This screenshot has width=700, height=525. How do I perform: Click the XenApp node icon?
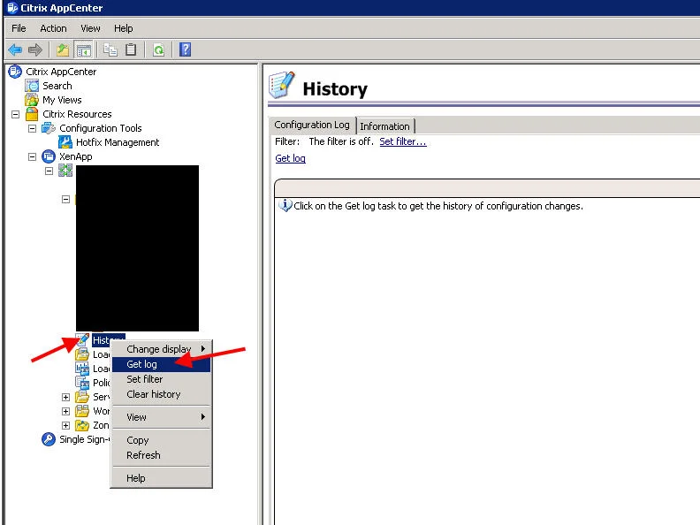[49, 156]
